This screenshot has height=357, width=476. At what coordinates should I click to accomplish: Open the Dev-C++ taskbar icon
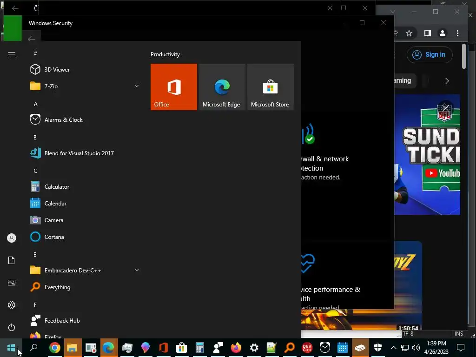307,348
